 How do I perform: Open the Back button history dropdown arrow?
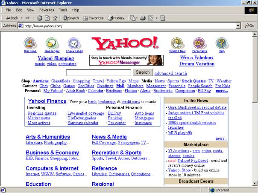click(21, 18)
